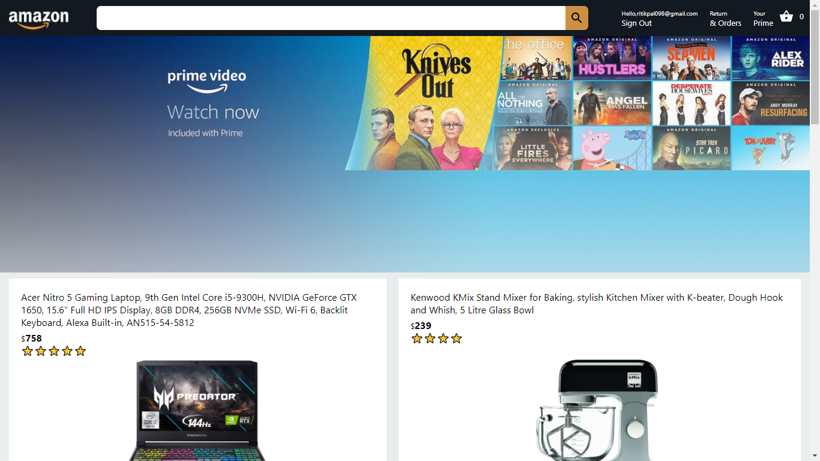Open the Seamen thumbnail

[691, 58]
